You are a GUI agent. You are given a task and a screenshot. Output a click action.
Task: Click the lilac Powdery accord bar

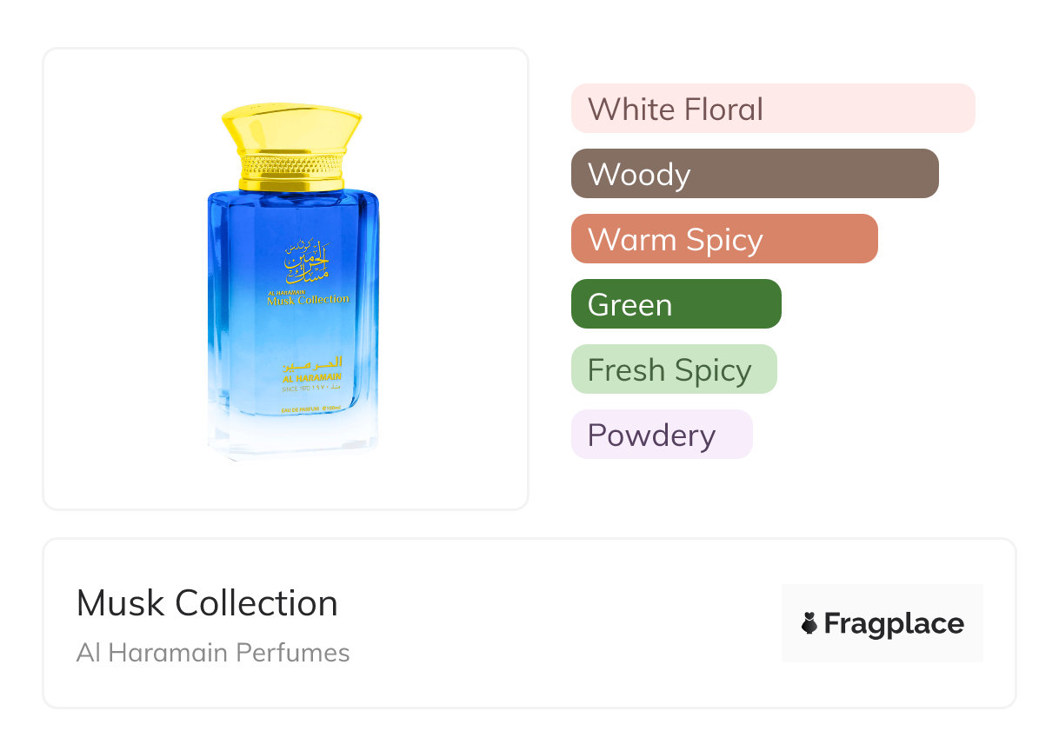[x=661, y=435]
